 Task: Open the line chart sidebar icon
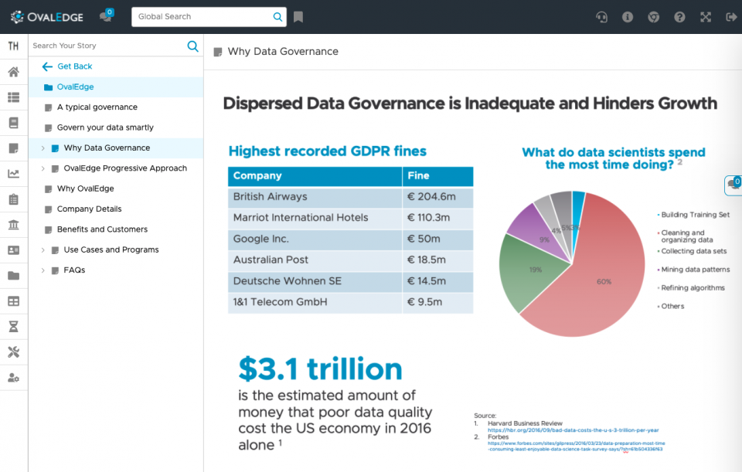pyautogui.click(x=13, y=174)
